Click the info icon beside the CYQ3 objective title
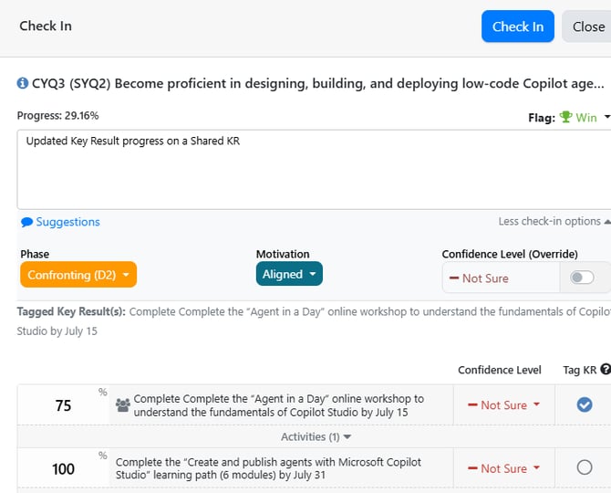611x493 pixels. coord(23,84)
